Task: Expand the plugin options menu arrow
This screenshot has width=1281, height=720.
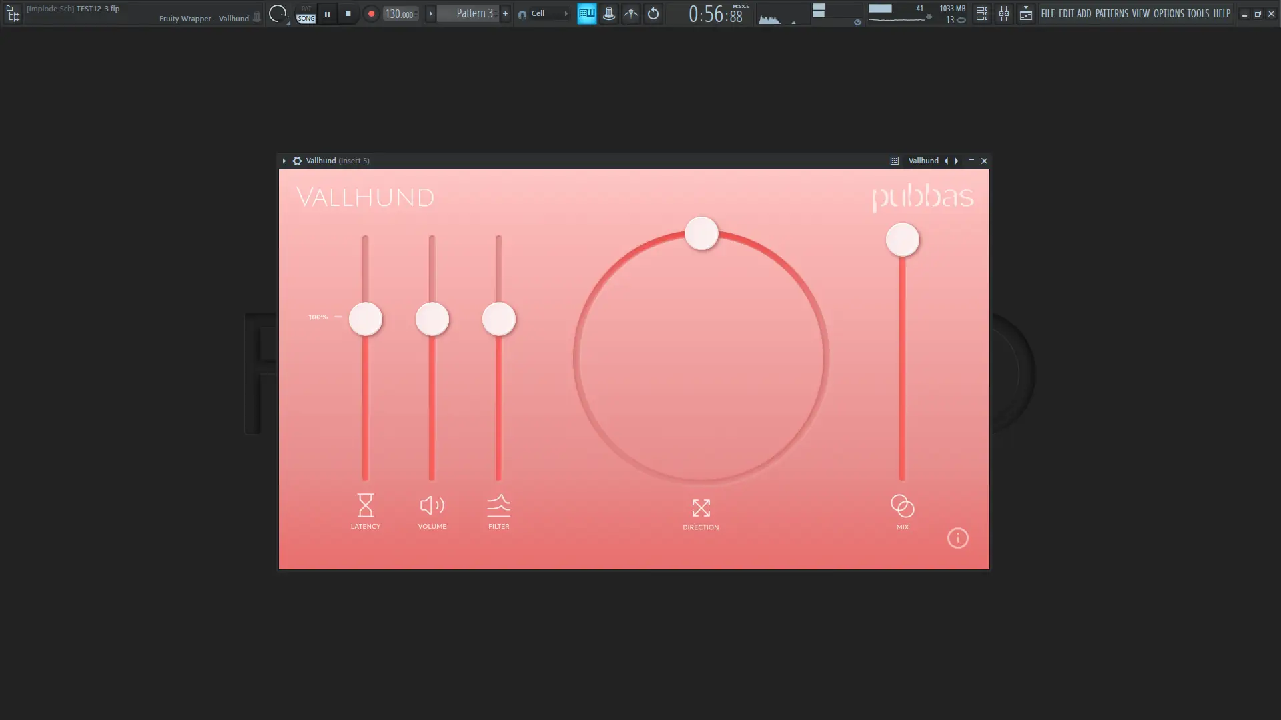Action: (x=284, y=161)
